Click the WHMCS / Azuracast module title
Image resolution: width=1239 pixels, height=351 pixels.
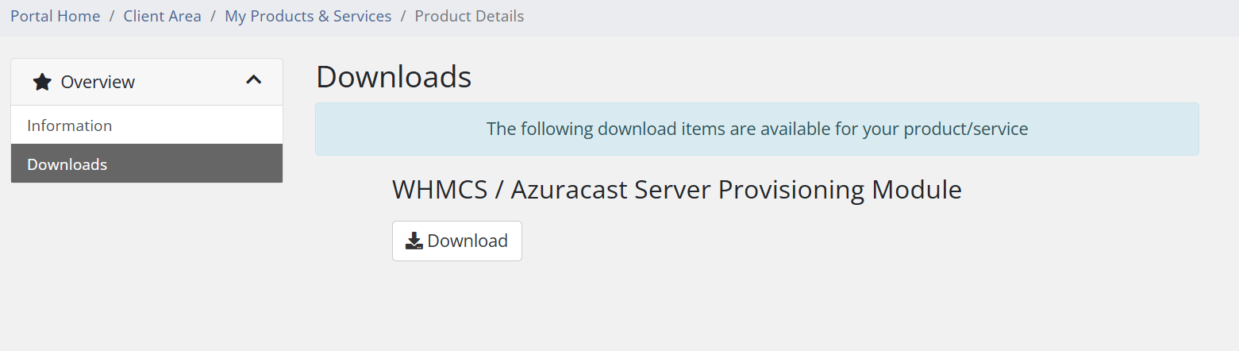[x=676, y=190]
